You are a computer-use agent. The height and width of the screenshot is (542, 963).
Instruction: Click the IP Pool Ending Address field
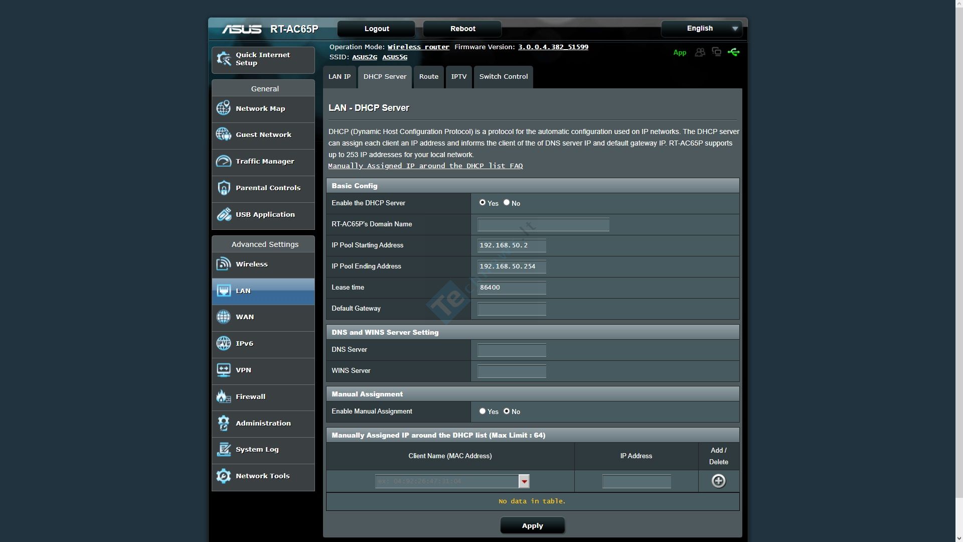pyautogui.click(x=512, y=266)
